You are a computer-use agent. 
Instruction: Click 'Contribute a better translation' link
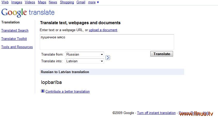[x=67, y=91]
